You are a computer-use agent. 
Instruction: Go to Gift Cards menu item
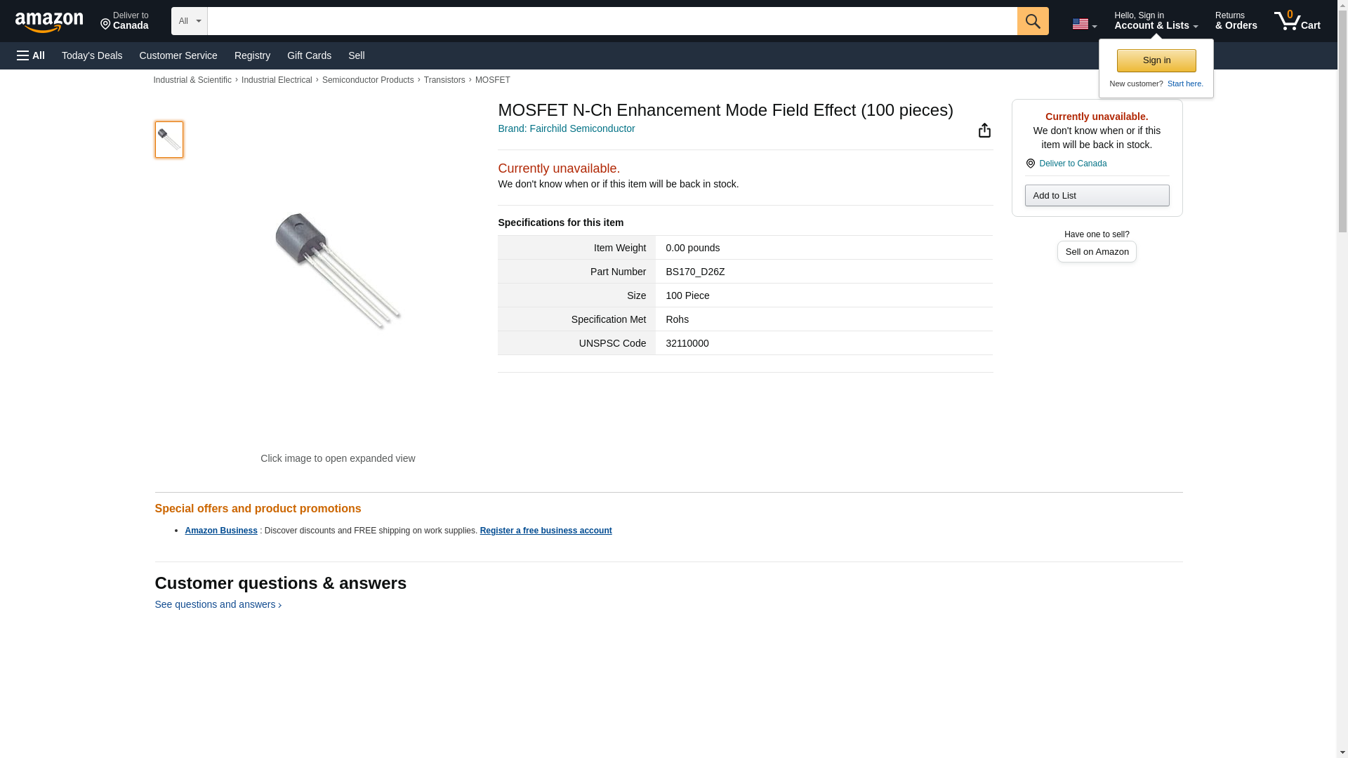click(309, 55)
